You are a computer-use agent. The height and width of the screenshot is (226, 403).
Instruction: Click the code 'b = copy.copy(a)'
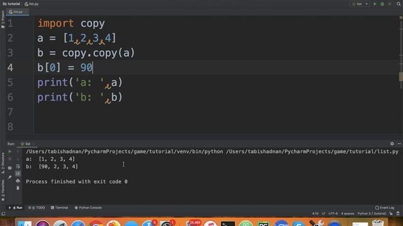tap(86, 53)
